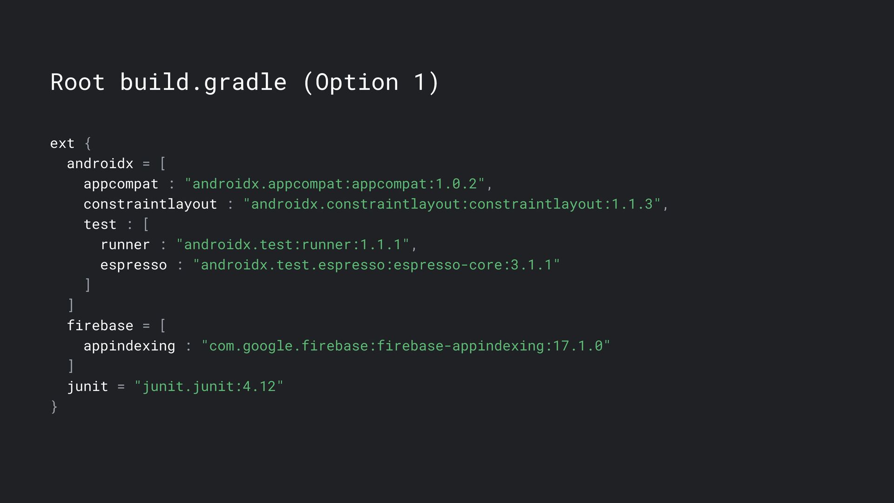
Task: Click the androidx.test:runner:1.1.1 string
Action: point(293,245)
